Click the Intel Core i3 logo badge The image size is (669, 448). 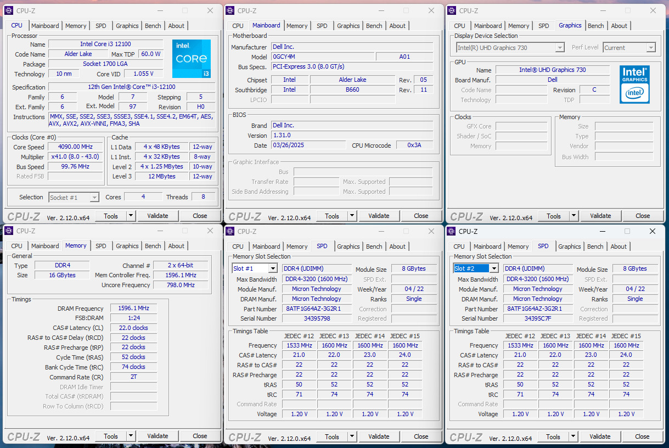192,59
